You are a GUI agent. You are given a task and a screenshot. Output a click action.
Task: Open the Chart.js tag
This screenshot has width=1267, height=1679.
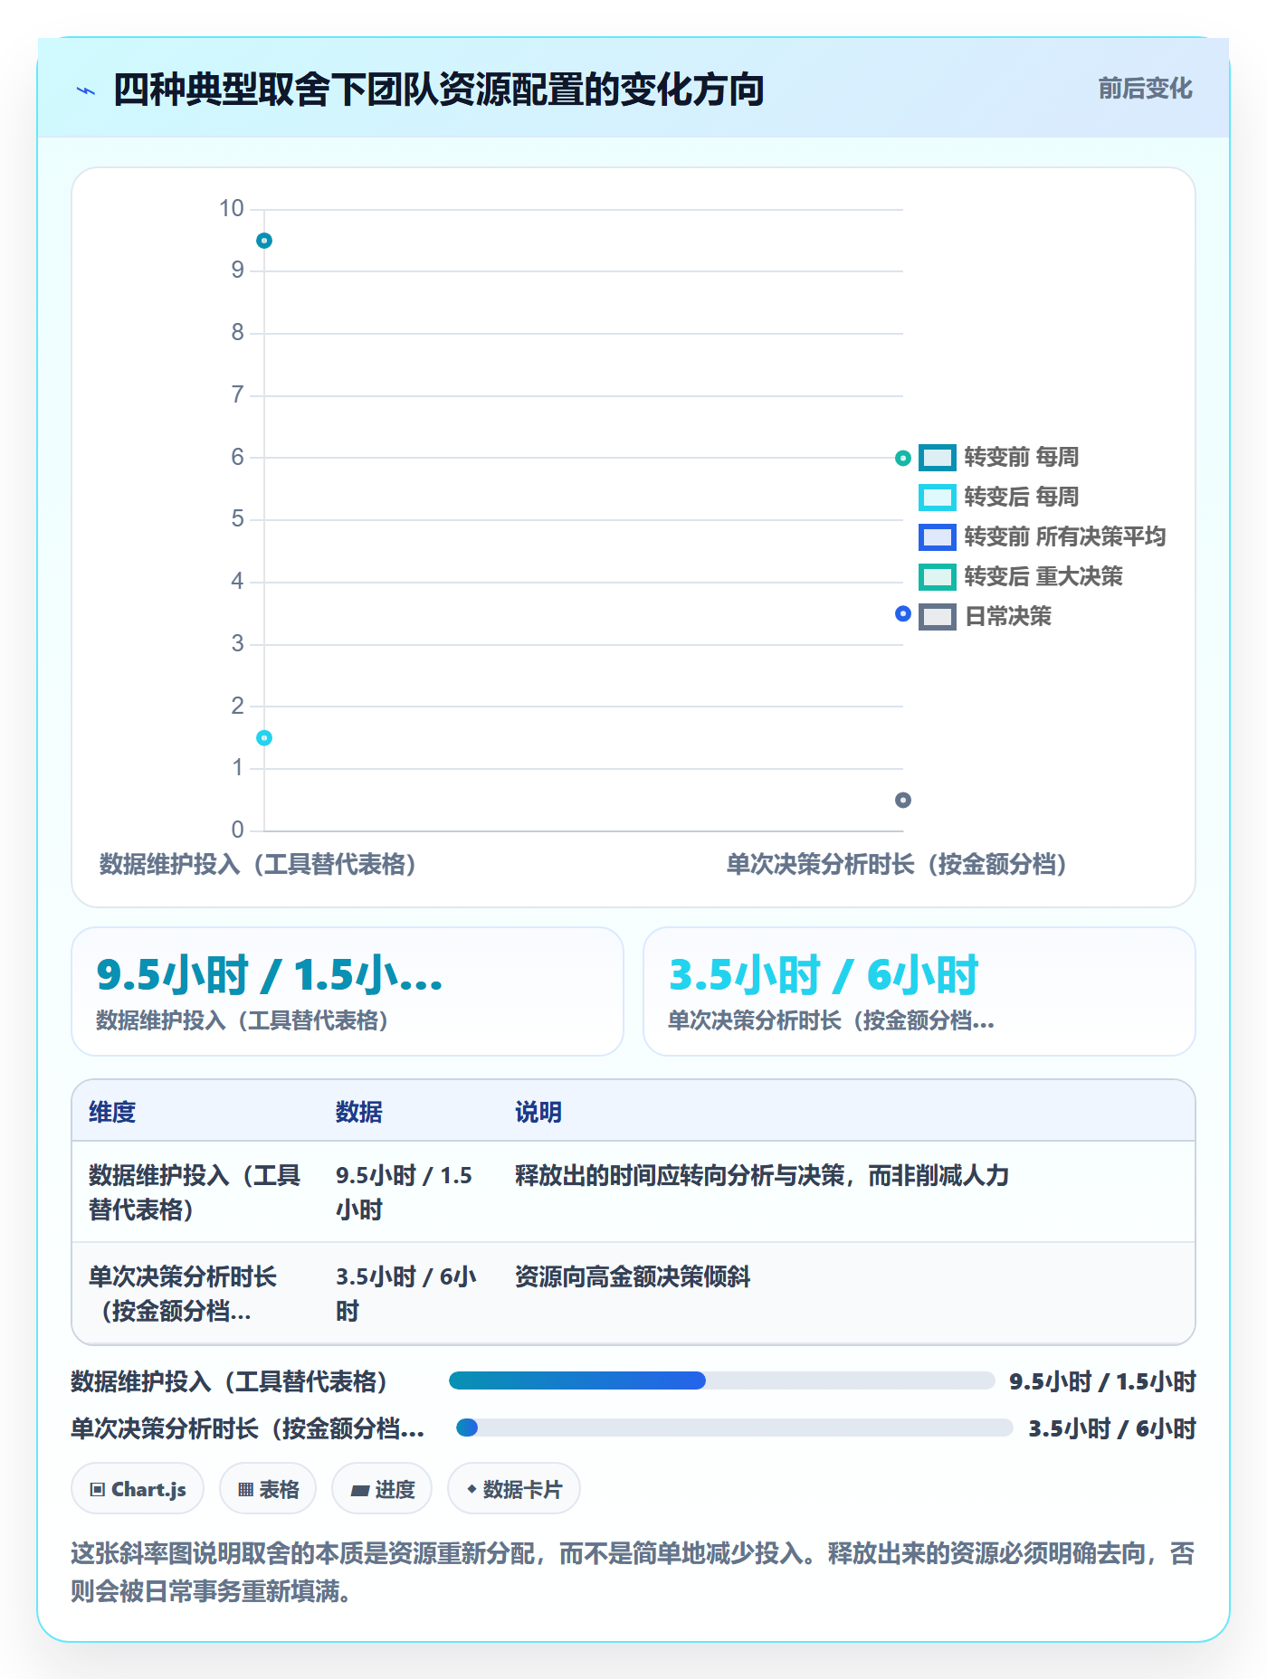pyautogui.click(x=138, y=1488)
